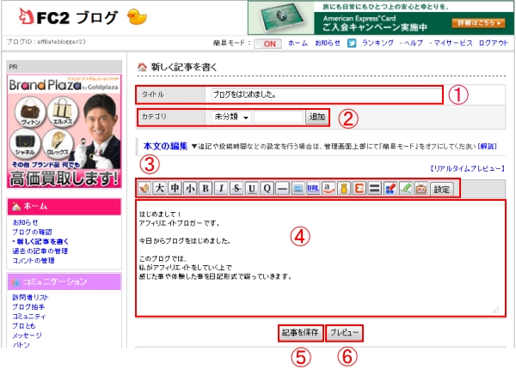Image resolution: width=516 pixels, height=369 pixels.
Task: Open バトン sidebar link
Action: point(21,344)
